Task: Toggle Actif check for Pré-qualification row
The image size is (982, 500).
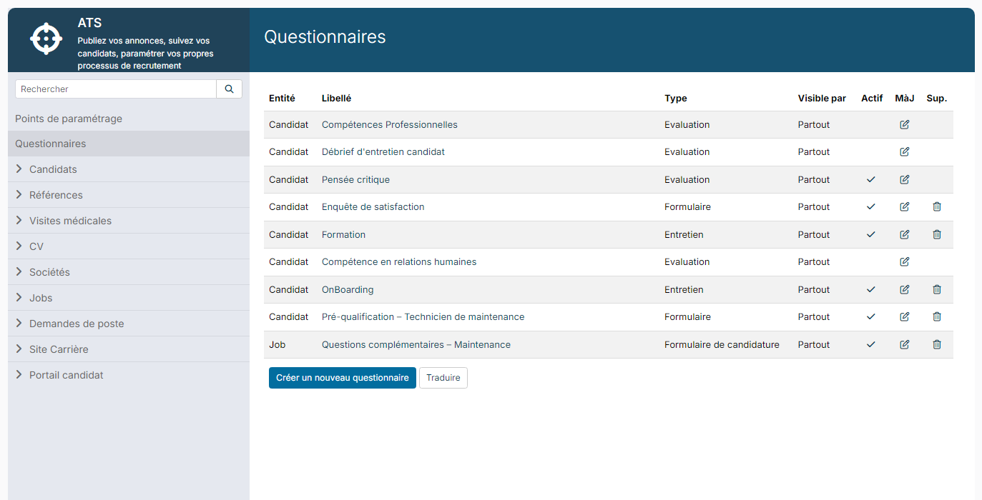Action: (x=870, y=317)
